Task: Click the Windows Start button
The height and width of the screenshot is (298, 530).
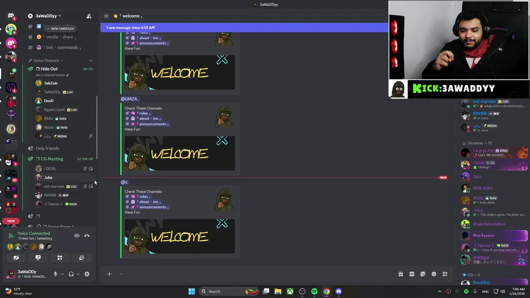Action: (x=192, y=291)
